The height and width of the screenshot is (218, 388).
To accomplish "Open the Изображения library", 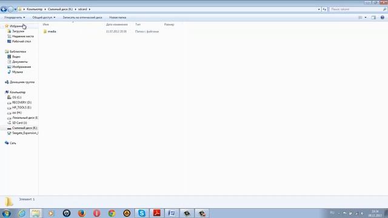I will tap(22, 67).
